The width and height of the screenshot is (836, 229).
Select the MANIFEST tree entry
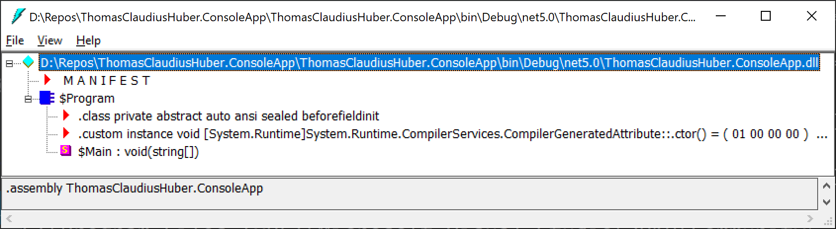[x=106, y=80]
